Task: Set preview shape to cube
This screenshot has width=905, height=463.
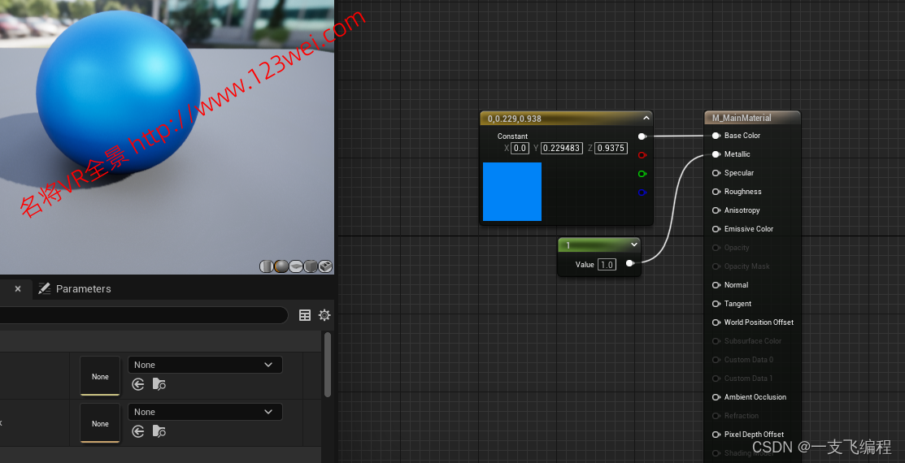Action: click(311, 266)
